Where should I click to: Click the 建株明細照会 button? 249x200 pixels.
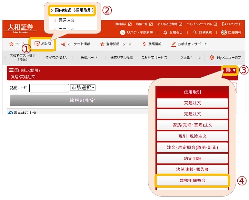click(192, 181)
